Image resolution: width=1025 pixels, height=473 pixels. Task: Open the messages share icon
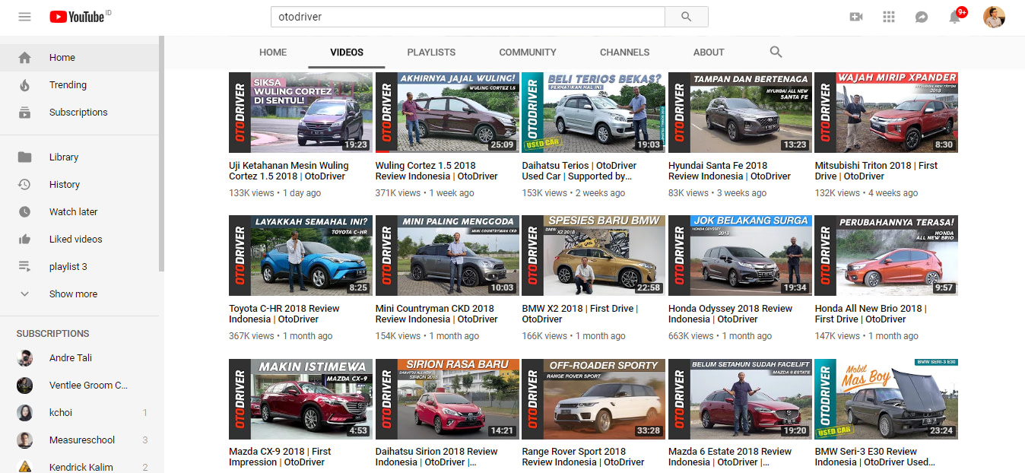[922, 17]
